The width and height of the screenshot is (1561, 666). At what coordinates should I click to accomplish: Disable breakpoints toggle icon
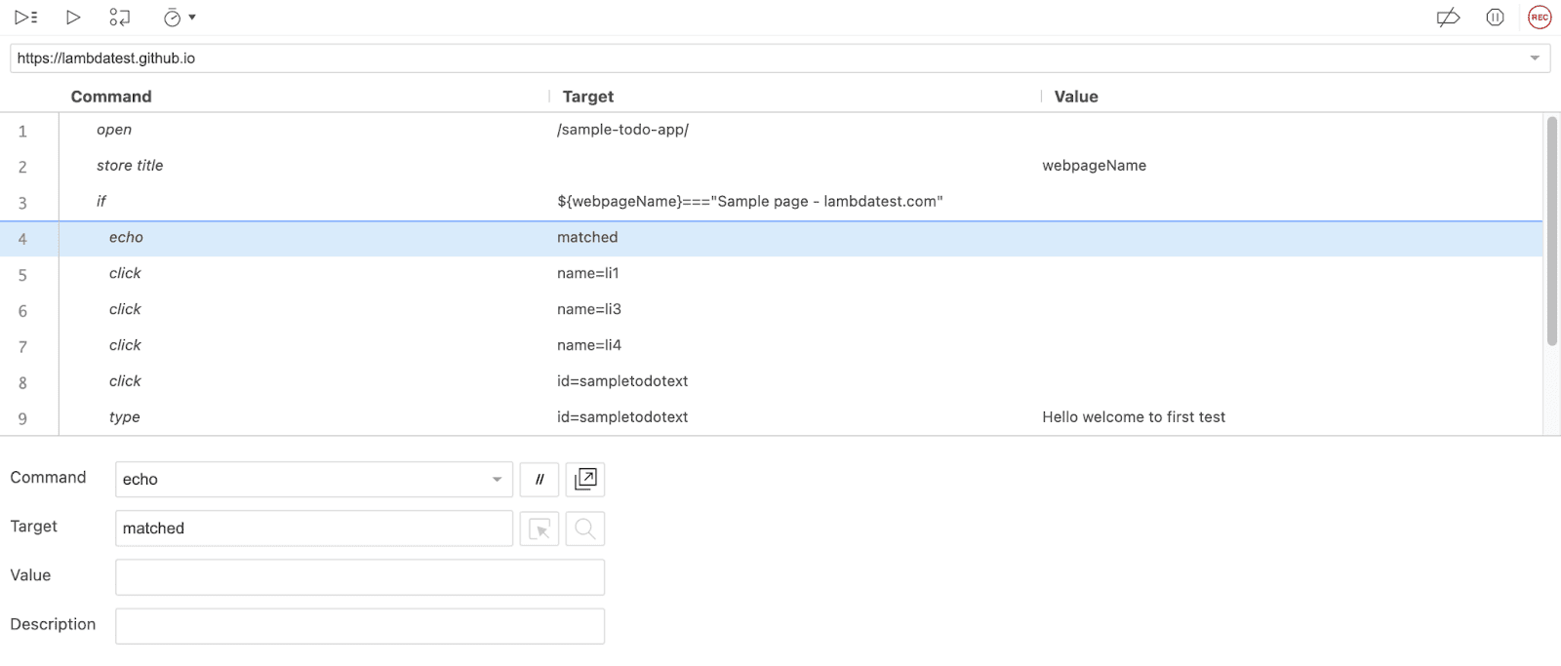point(1449,17)
